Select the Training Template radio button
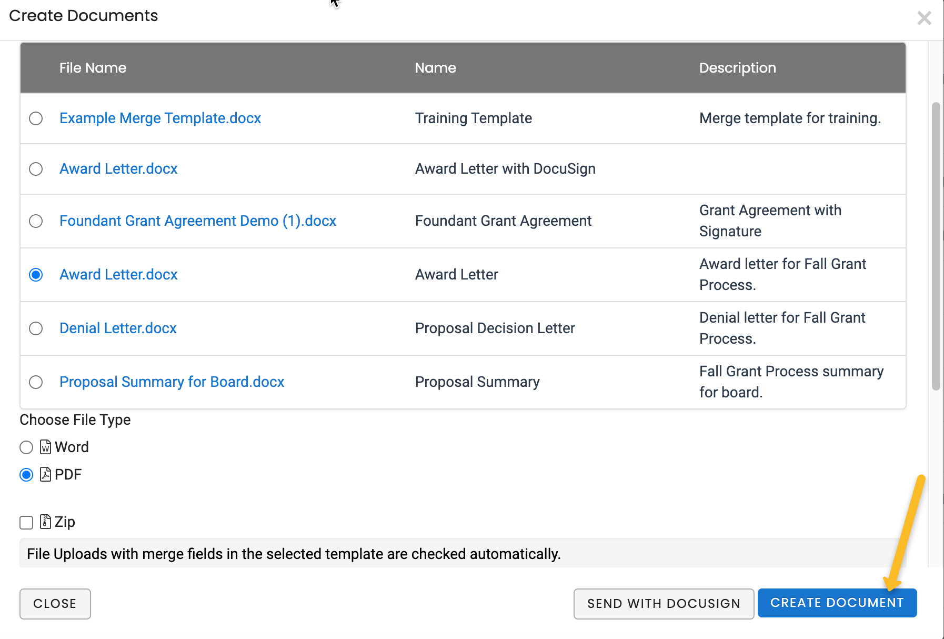This screenshot has height=639, width=944. pos(36,118)
